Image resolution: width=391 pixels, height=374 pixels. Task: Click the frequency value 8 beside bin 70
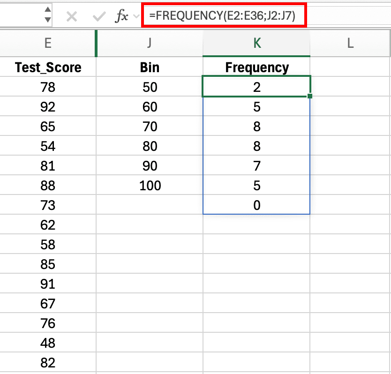coord(256,127)
